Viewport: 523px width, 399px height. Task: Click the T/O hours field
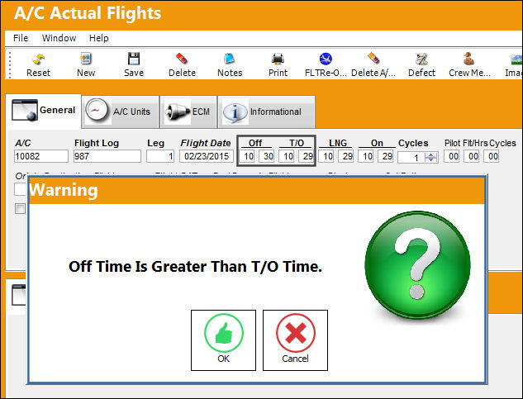pos(288,156)
